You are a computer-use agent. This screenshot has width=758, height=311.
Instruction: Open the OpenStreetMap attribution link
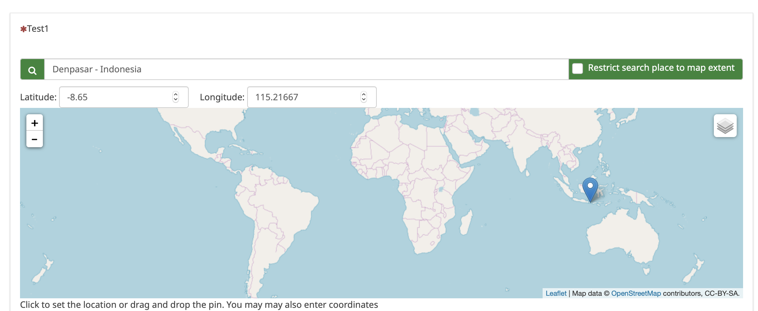(x=636, y=294)
